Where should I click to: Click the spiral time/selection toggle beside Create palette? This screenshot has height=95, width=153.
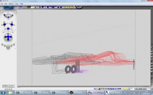point(79,7)
